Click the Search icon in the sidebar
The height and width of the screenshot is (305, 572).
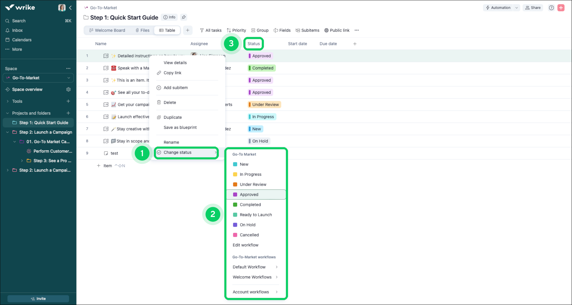[x=8, y=21]
